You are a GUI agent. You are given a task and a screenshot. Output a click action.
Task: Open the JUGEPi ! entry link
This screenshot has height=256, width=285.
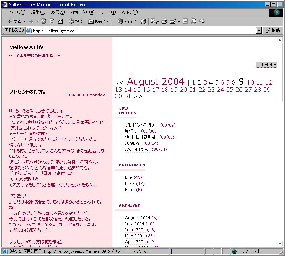coord(133,143)
